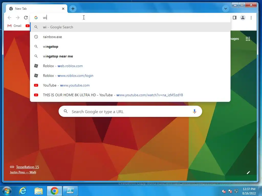Choose 'wingstop near me' suggestion
Screen dimensions: 262x196
(x=130, y=56)
